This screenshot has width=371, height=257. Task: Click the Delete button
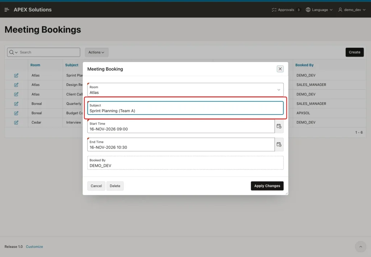pos(115,186)
